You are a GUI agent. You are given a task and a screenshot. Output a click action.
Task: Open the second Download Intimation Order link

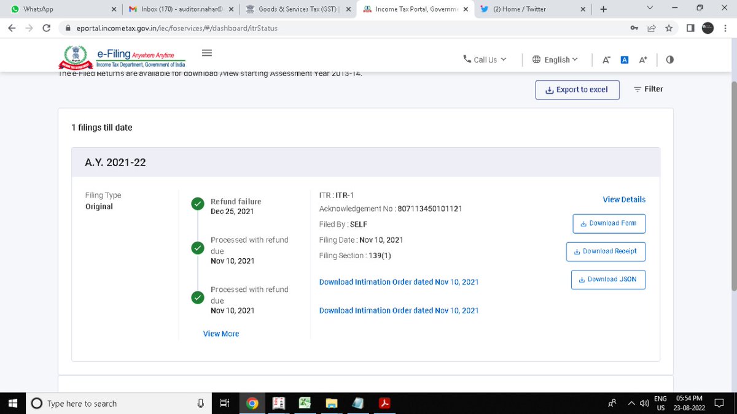[399, 310]
